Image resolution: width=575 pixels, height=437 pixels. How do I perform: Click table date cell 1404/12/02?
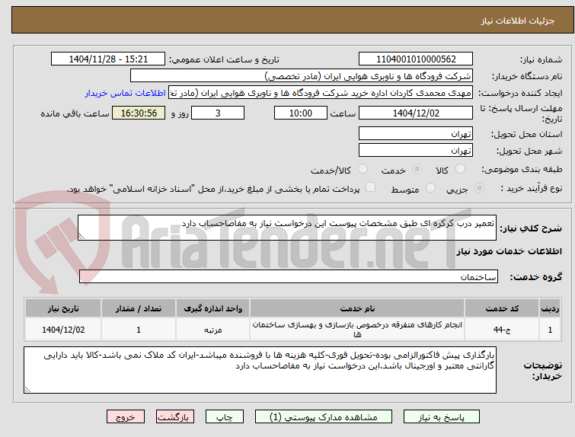point(63,330)
